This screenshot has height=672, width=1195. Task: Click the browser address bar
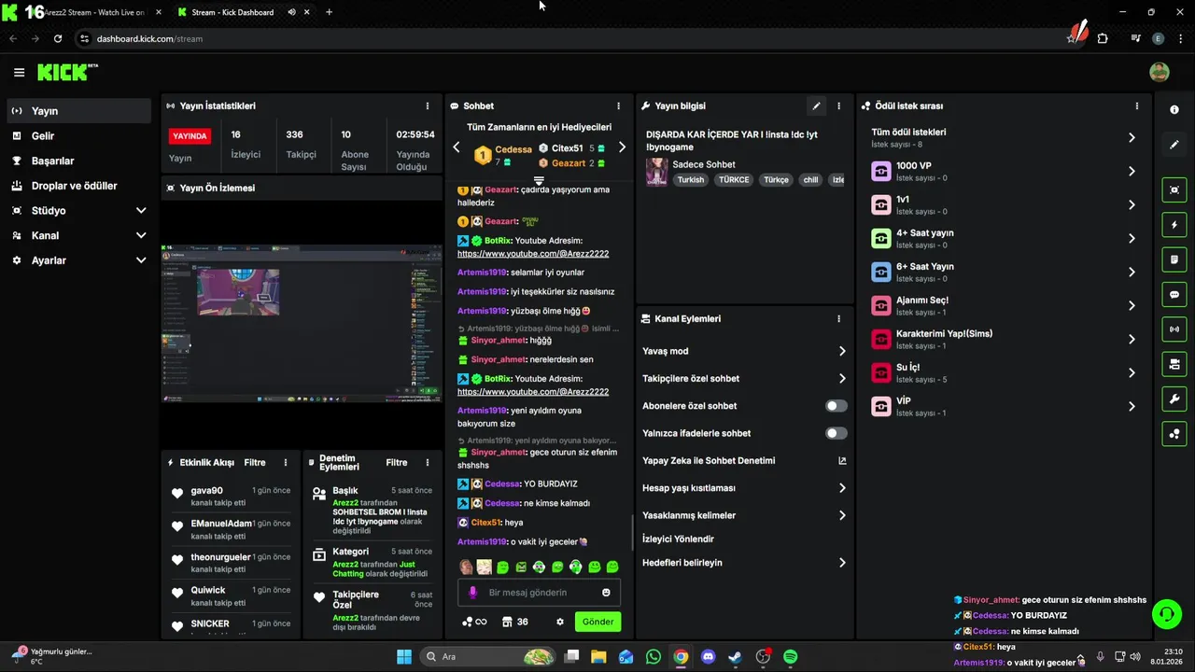click(x=560, y=38)
